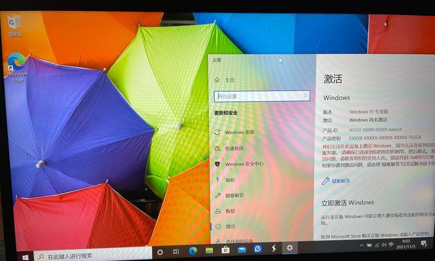This screenshot has height=261, width=435.
Task: Click the battery tray icon
Action: pos(369,245)
